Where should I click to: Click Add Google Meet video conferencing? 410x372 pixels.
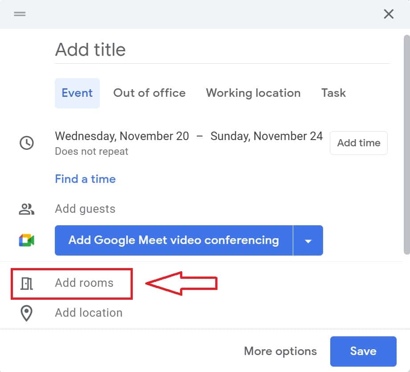point(172,240)
